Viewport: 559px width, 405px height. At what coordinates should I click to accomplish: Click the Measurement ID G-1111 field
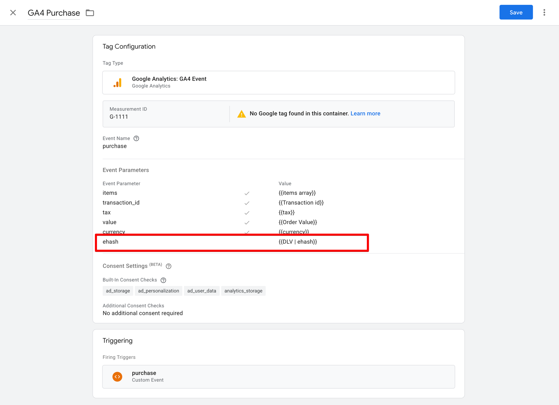pos(119,117)
